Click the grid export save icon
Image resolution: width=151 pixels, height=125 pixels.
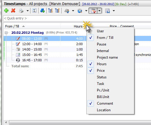point(108,11)
